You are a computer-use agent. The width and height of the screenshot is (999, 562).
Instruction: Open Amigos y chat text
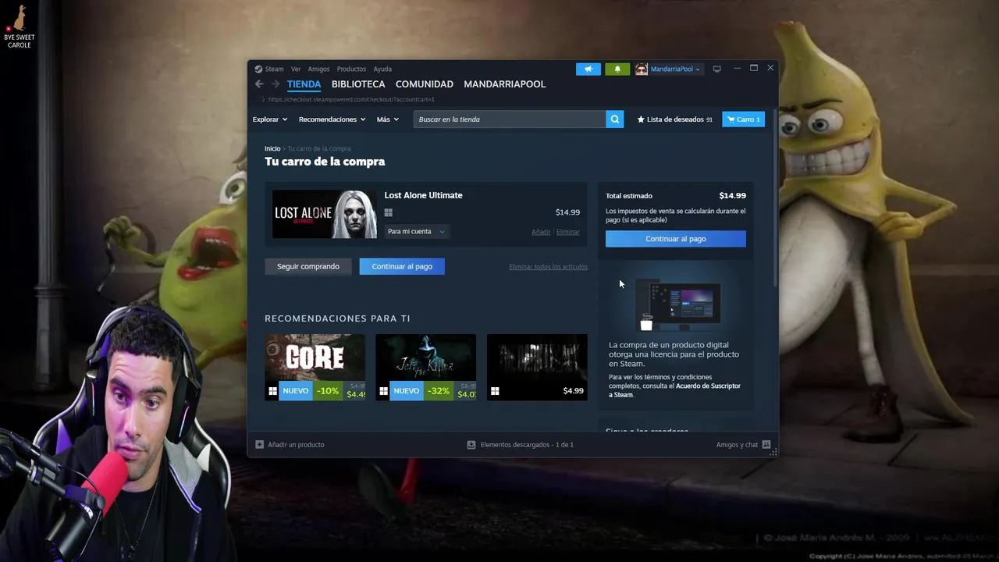pyautogui.click(x=737, y=445)
